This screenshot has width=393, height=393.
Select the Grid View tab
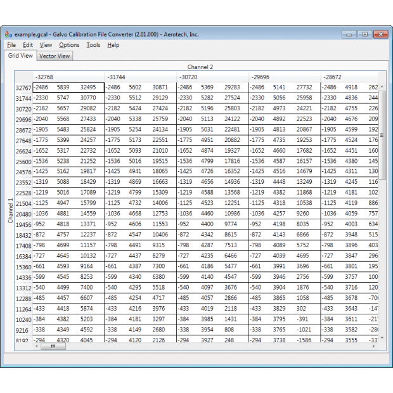point(20,56)
